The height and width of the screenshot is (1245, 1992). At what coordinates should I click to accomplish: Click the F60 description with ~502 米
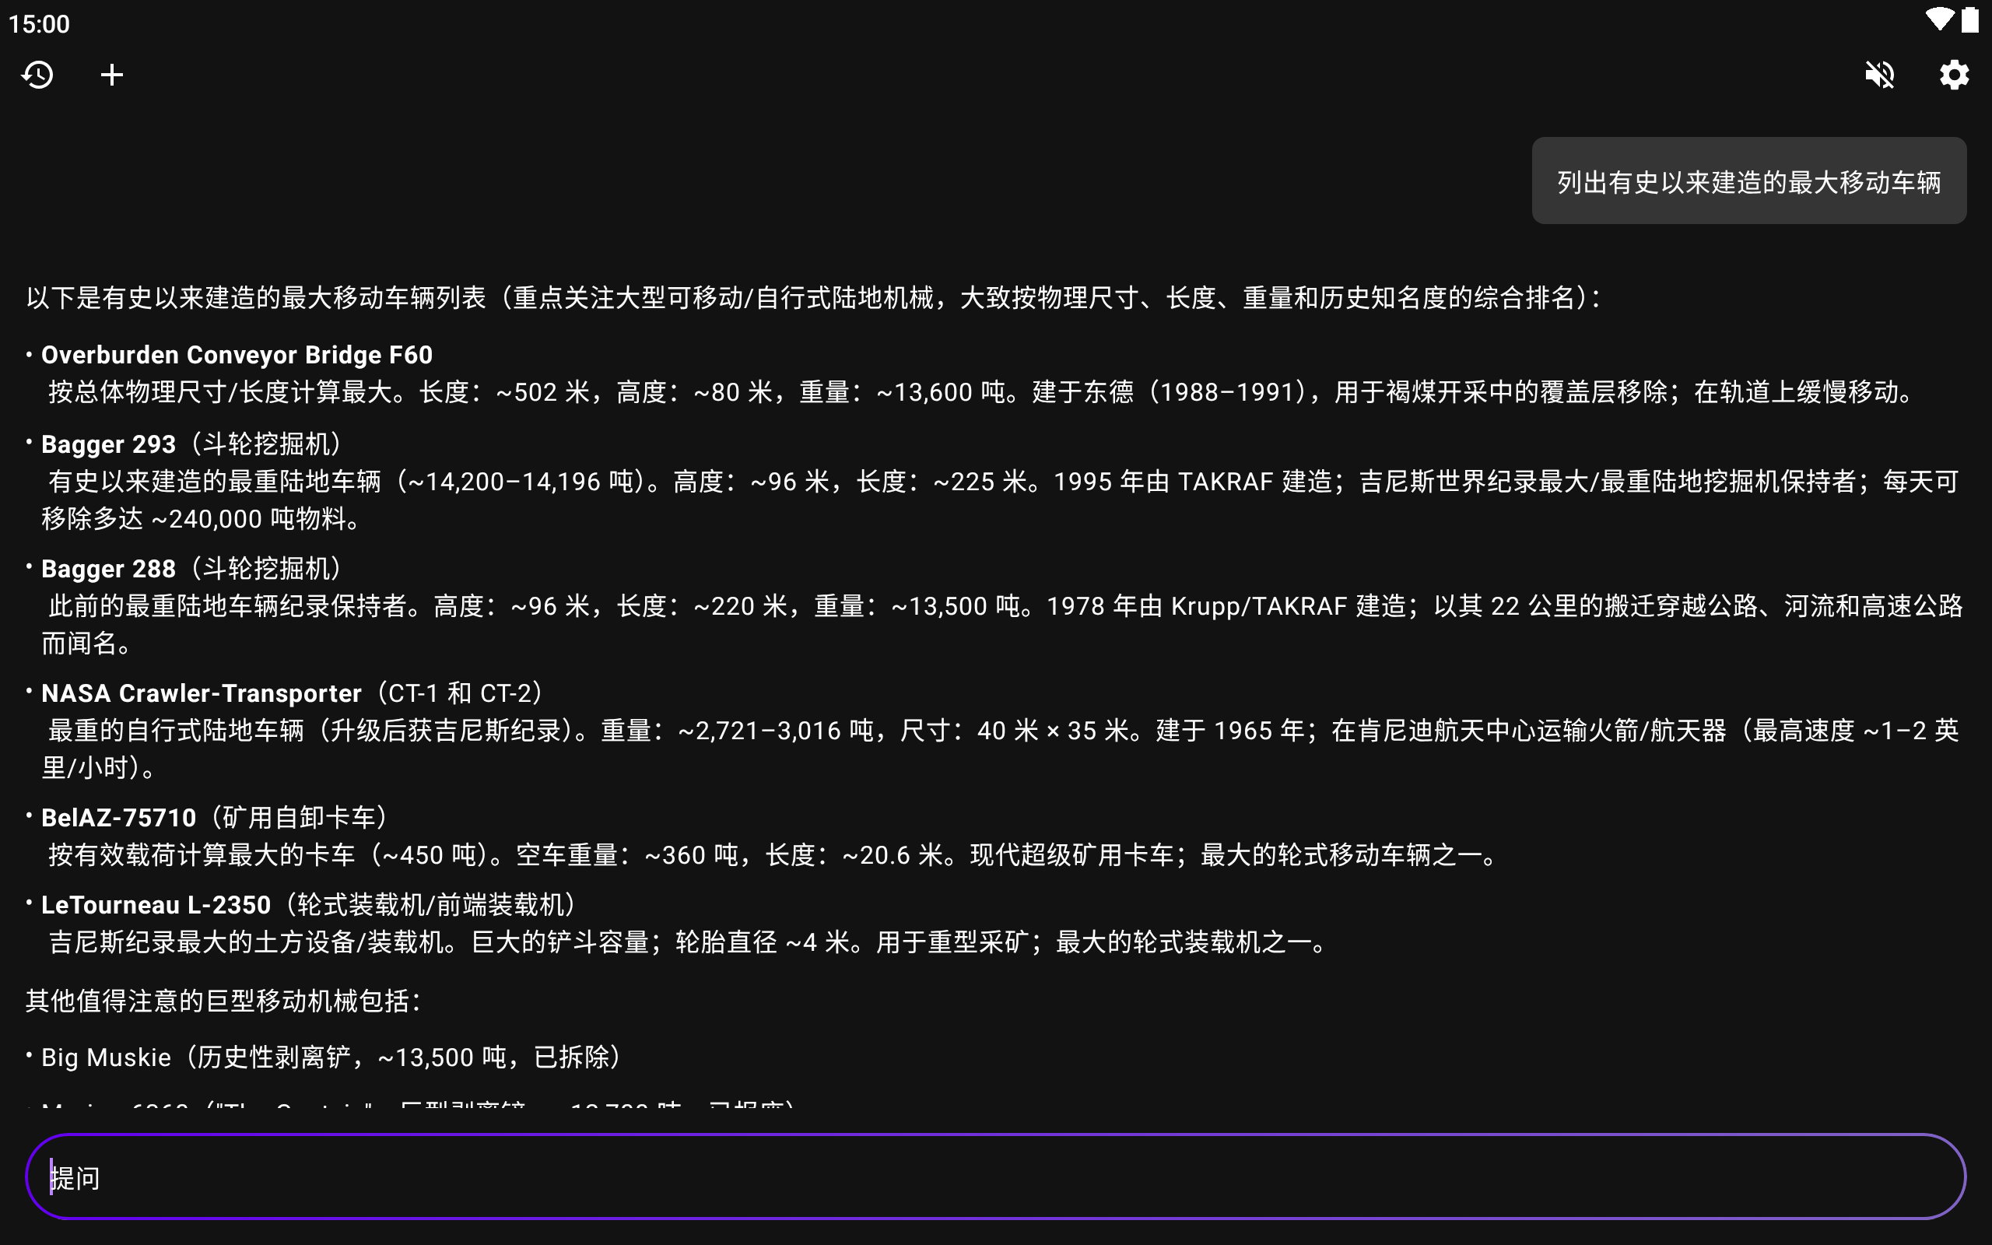point(980,392)
